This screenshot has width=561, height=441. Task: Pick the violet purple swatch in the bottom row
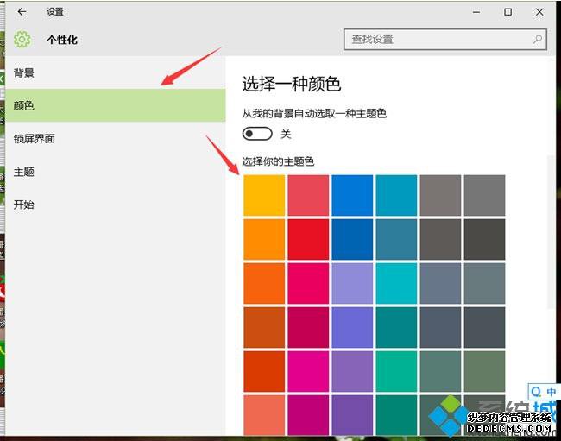(352, 415)
